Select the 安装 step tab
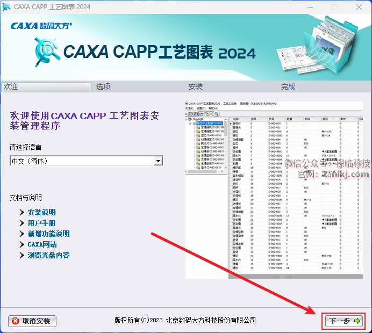The image size is (372, 333). tap(196, 87)
